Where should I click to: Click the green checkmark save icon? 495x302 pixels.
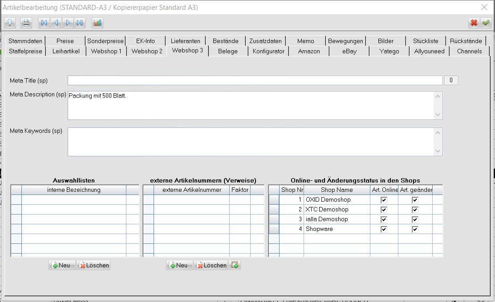[x=486, y=23]
